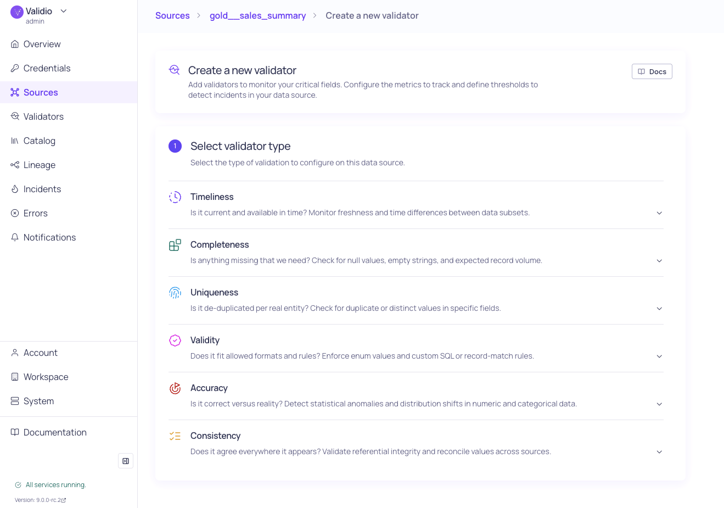
Task: Click the Notifications bell icon
Action: [x=15, y=237]
